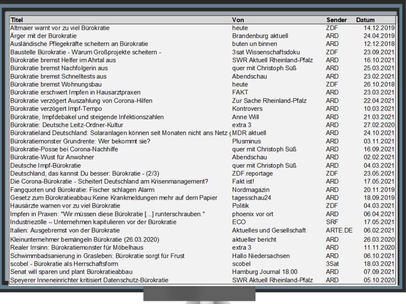Image resolution: width=406 pixels, height=304 pixels.
Task: Select 'Bürokratie erschwert Impfen in Hausarztpraxen'
Action: point(203,93)
